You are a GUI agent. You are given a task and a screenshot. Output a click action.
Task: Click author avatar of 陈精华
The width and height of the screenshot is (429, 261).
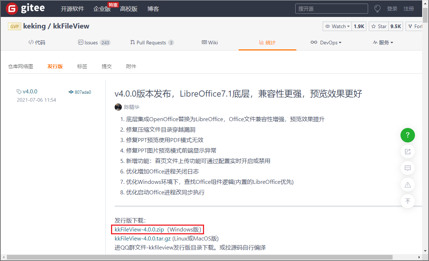[118, 107]
